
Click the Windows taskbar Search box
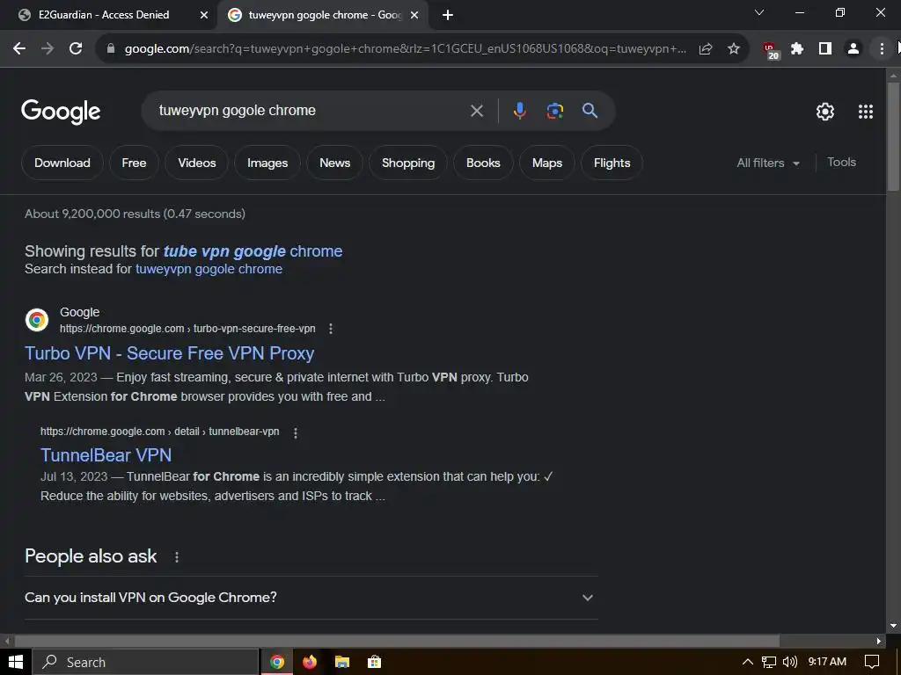coord(145,662)
